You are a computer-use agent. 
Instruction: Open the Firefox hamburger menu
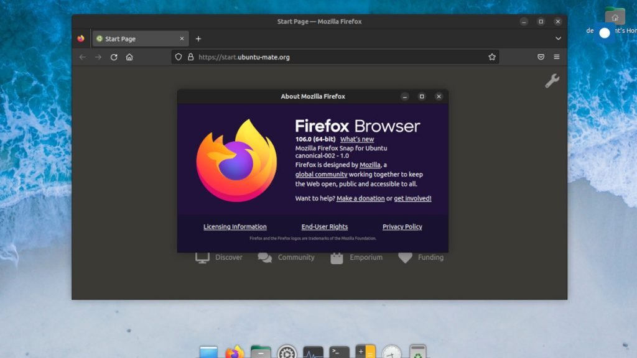coord(557,57)
